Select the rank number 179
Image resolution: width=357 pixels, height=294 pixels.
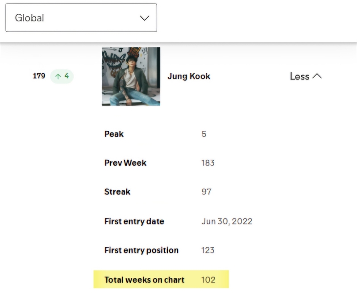(39, 76)
